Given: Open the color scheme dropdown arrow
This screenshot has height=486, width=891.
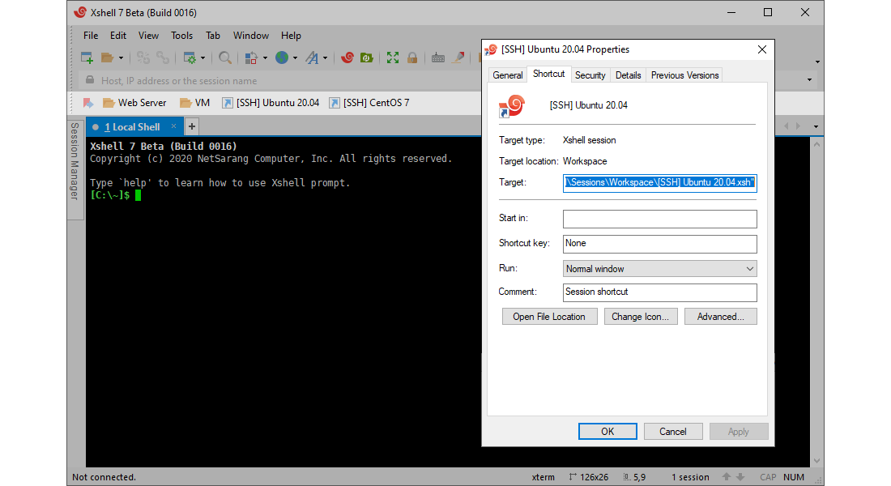Looking at the screenshot, I should pyautogui.click(x=265, y=58).
